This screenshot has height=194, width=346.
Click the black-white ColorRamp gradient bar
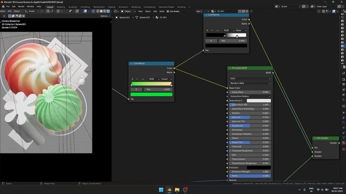tap(226, 35)
